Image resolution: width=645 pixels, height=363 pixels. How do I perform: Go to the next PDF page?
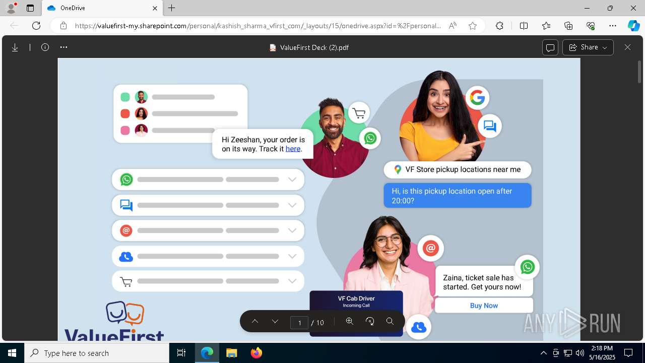point(275,322)
